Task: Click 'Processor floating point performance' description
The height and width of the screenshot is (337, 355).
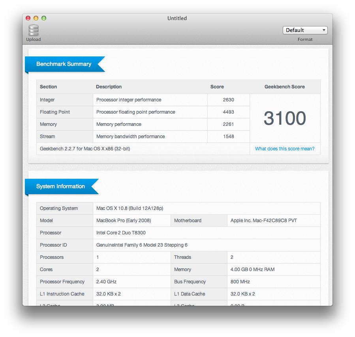Action: tap(135, 112)
